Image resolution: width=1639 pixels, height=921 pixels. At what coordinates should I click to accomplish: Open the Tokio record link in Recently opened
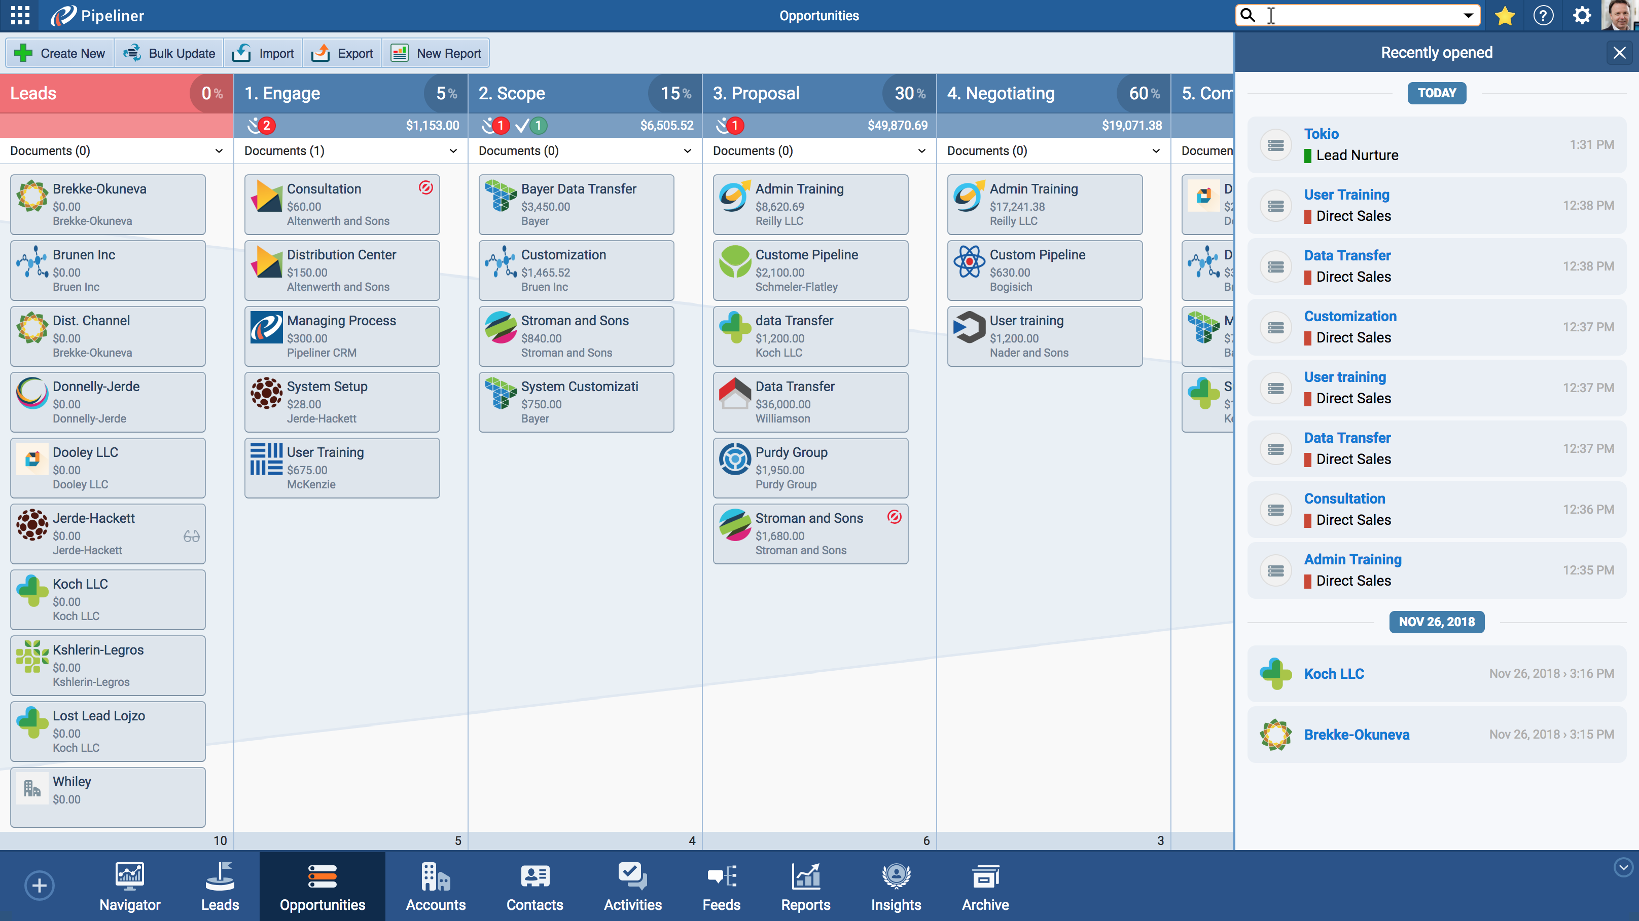(x=1322, y=133)
